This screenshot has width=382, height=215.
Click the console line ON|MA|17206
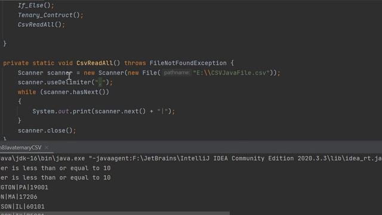(19, 197)
